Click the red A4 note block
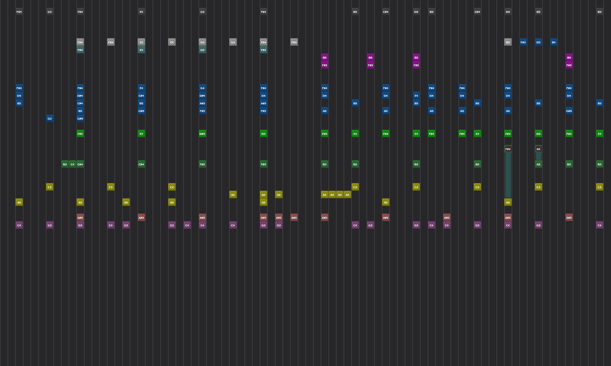This screenshot has width=611, height=366. (x=538, y=149)
